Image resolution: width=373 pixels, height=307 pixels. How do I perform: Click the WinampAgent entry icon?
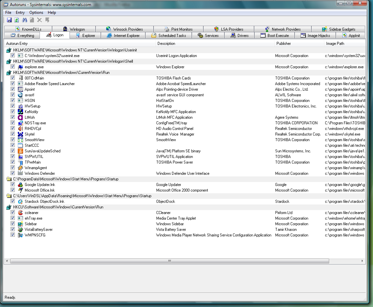coord(20,168)
